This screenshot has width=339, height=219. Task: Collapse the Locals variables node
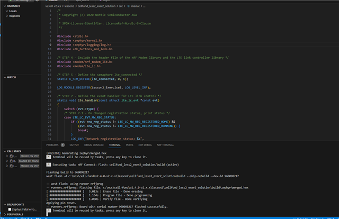pyautogui.click(x=13, y=11)
